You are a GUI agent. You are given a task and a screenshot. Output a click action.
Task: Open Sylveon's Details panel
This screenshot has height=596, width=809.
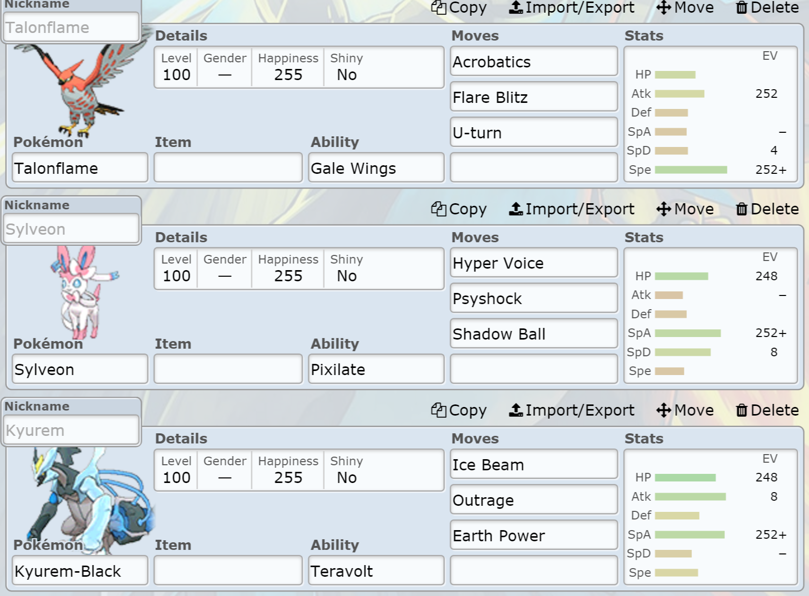pos(299,269)
